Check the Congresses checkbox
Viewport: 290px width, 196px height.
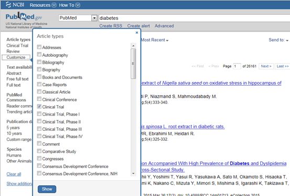pyautogui.click(x=39, y=158)
